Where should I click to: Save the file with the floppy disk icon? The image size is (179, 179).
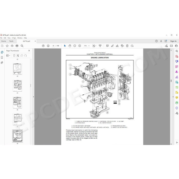(2, 46)
